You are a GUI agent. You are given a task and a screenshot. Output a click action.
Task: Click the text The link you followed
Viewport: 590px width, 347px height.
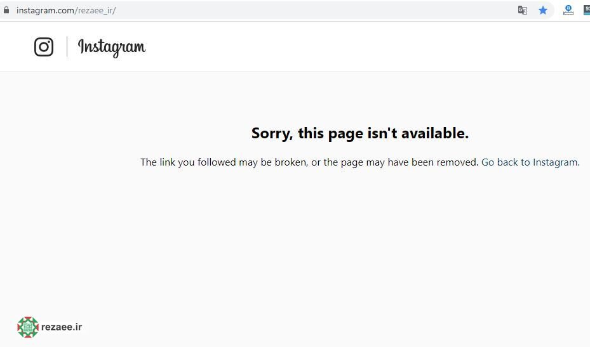[x=188, y=162]
